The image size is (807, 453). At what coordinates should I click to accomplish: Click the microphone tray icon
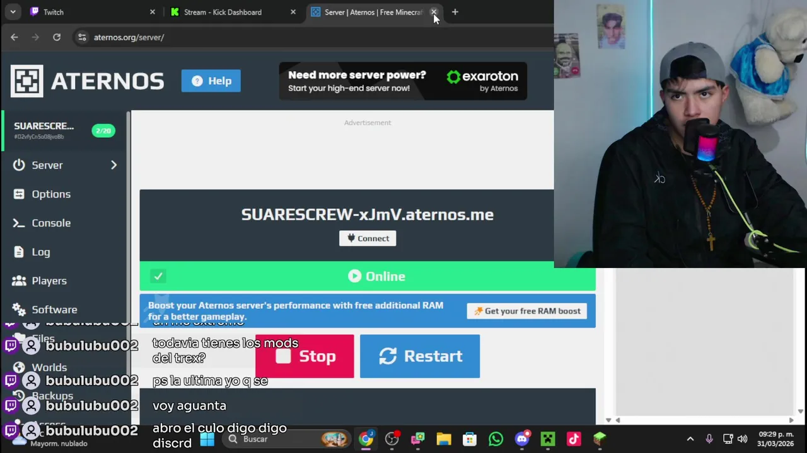coord(709,439)
